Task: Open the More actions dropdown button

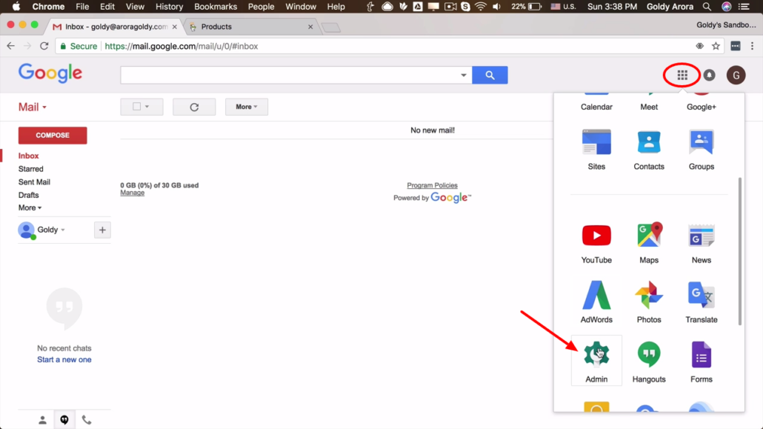Action: 246,107
